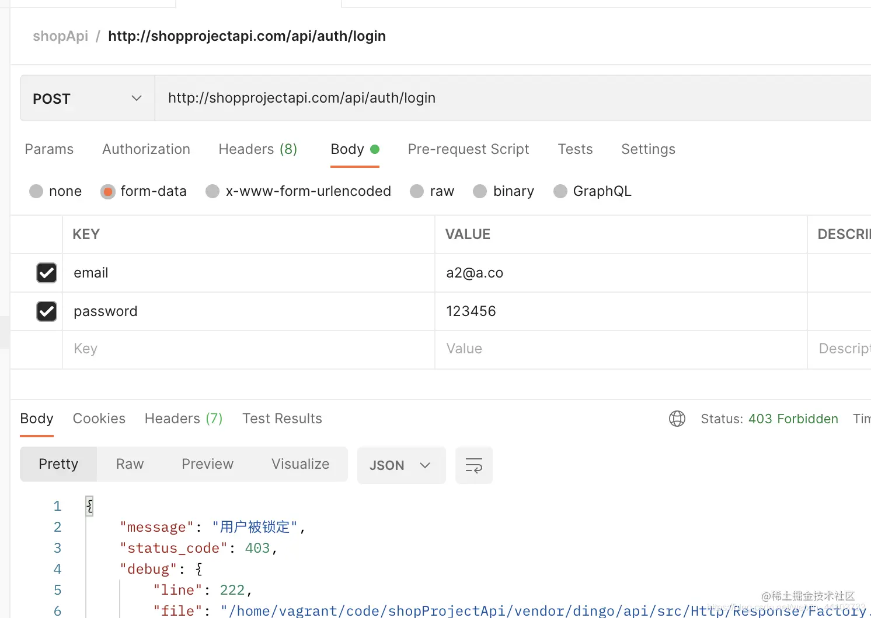Open request Headers (8) tab

(x=258, y=149)
